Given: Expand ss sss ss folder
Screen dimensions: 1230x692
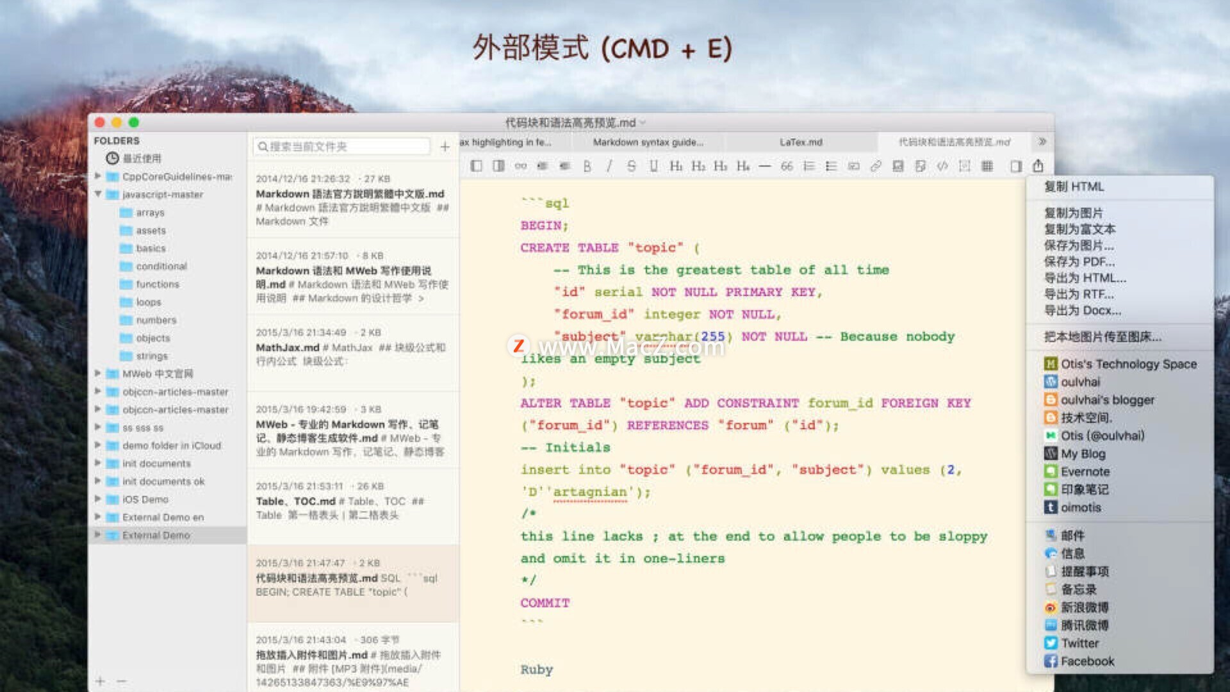Looking at the screenshot, I should (98, 427).
